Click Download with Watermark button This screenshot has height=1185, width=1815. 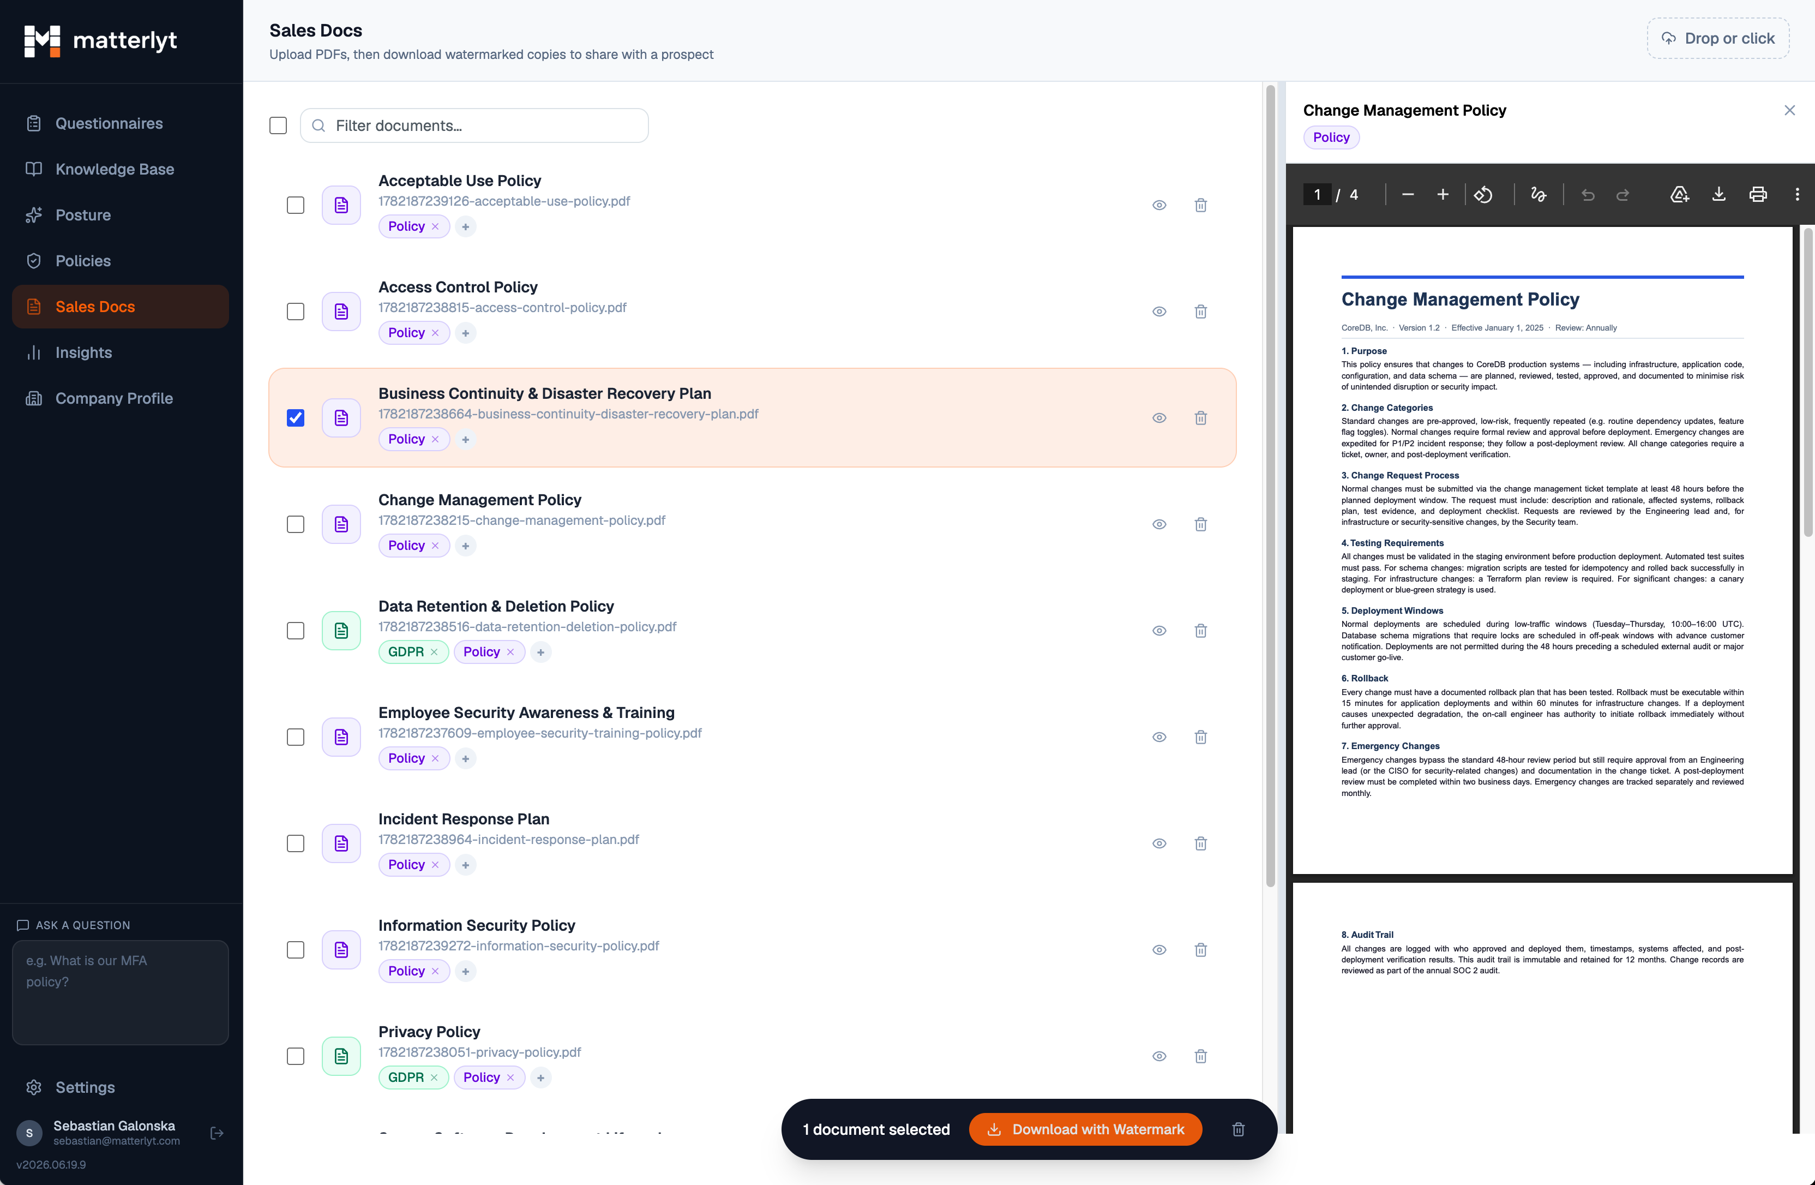tap(1085, 1129)
